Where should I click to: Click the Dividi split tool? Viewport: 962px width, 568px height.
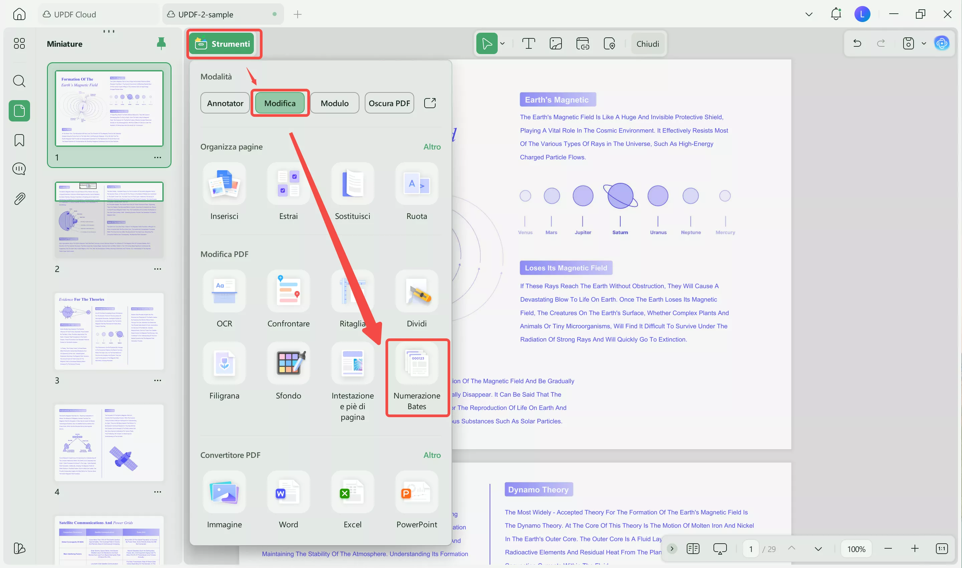coord(417,291)
